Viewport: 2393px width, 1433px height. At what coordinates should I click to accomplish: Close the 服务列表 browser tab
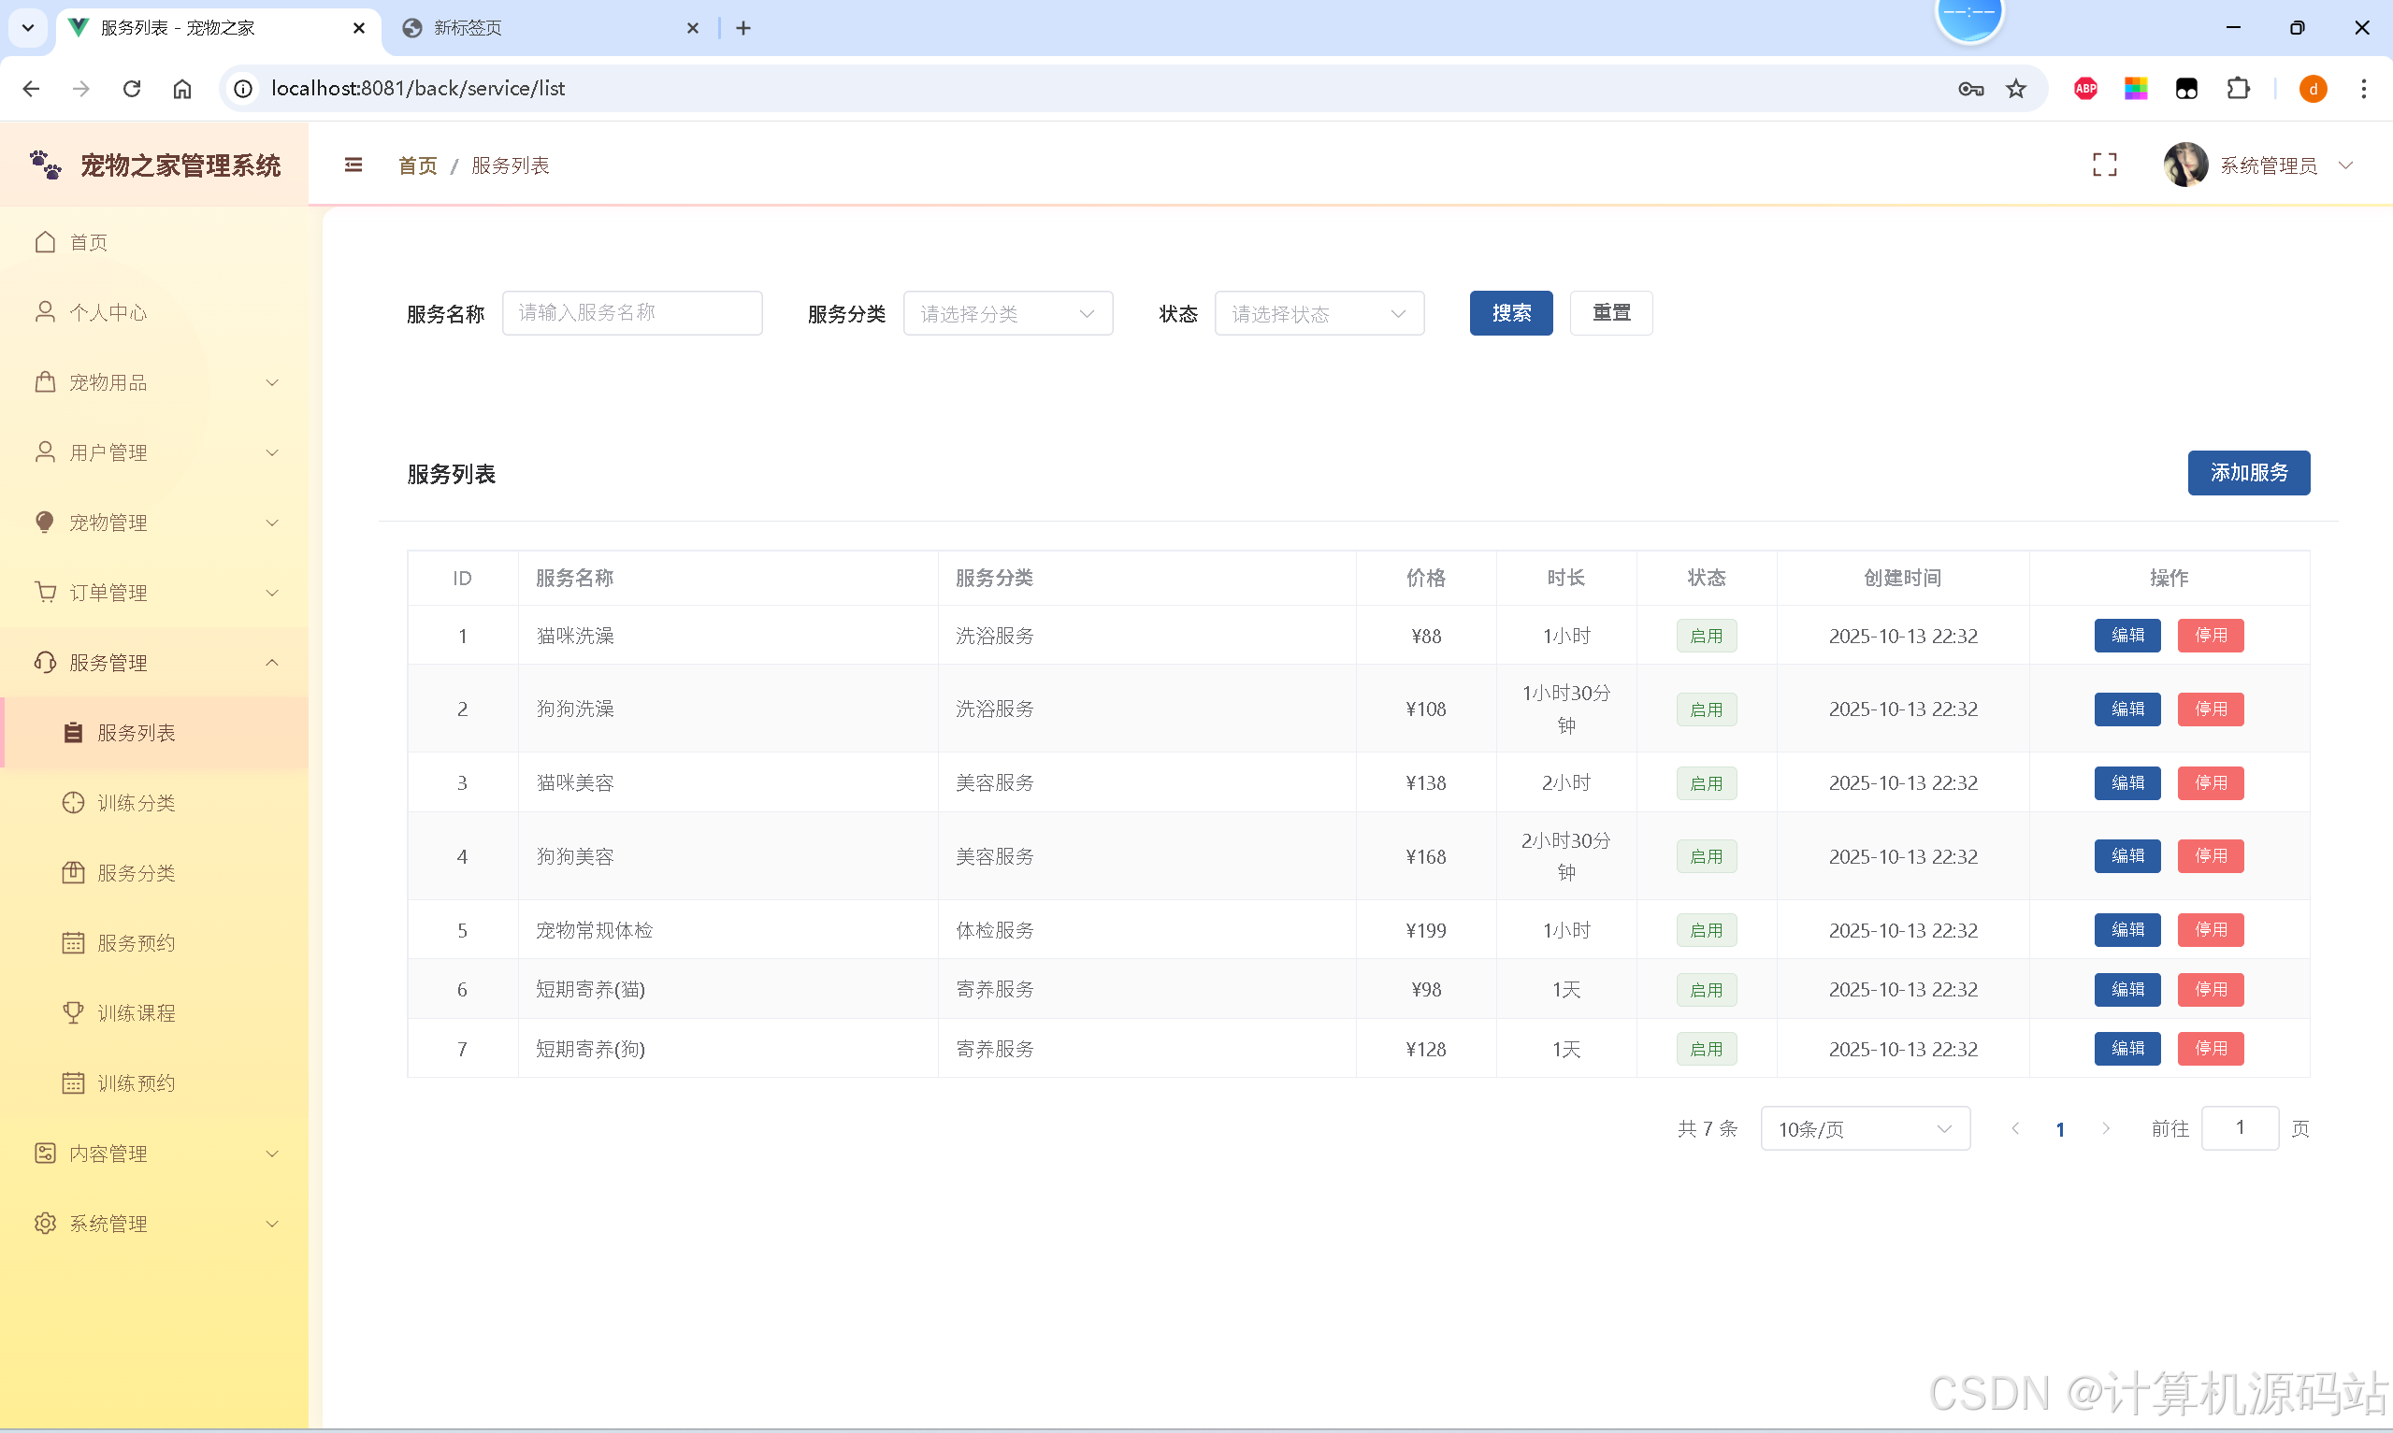[x=359, y=28]
